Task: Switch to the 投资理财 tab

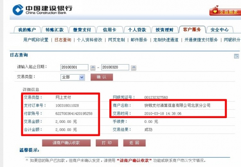Action: coord(165,30)
